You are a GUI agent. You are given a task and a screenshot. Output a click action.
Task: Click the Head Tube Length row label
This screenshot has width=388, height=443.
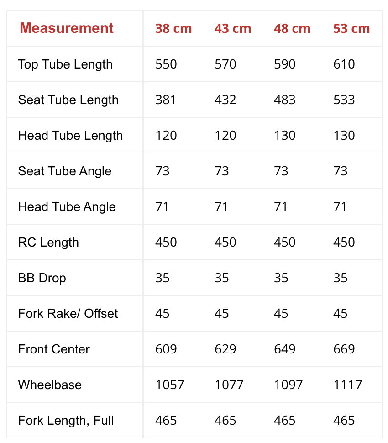click(x=70, y=135)
